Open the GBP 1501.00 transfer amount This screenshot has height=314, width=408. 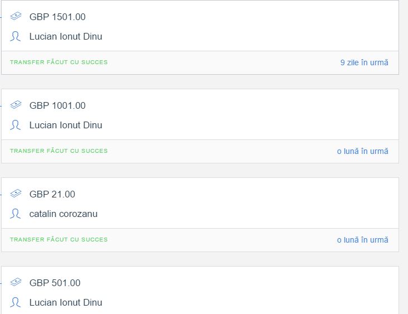pyautogui.click(x=57, y=17)
